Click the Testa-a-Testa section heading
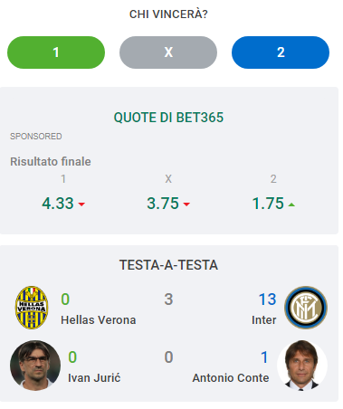The height and width of the screenshot is (409, 343). point(168,265)
